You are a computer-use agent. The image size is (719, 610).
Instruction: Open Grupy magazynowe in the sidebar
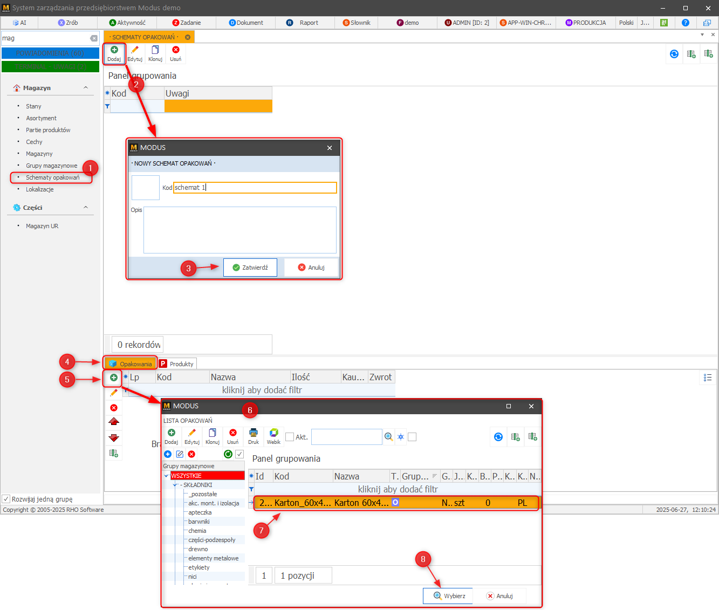coord(51,166)
